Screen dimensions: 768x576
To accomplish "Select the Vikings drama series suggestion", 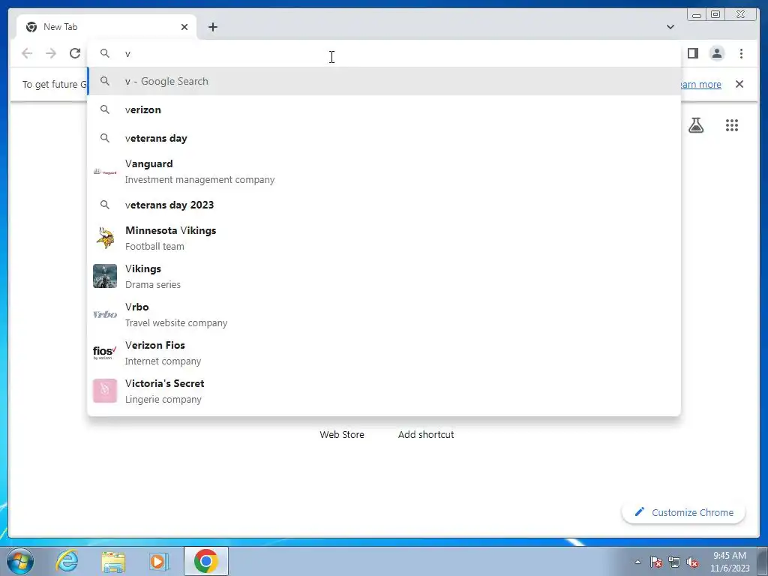I will pyautogui.click(x=384, y=276).
